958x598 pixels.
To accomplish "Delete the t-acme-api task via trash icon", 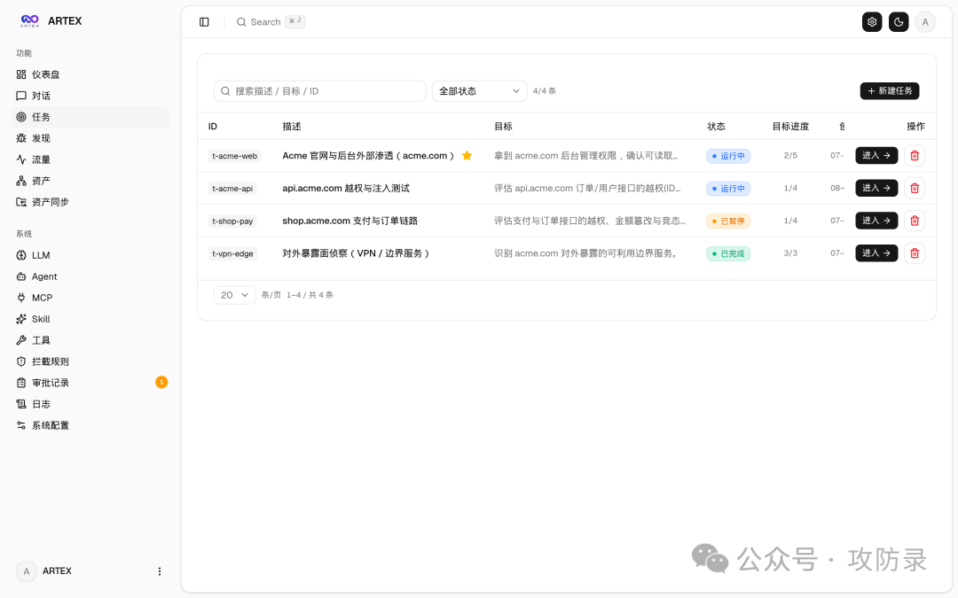I will click(x=915, y=188).
